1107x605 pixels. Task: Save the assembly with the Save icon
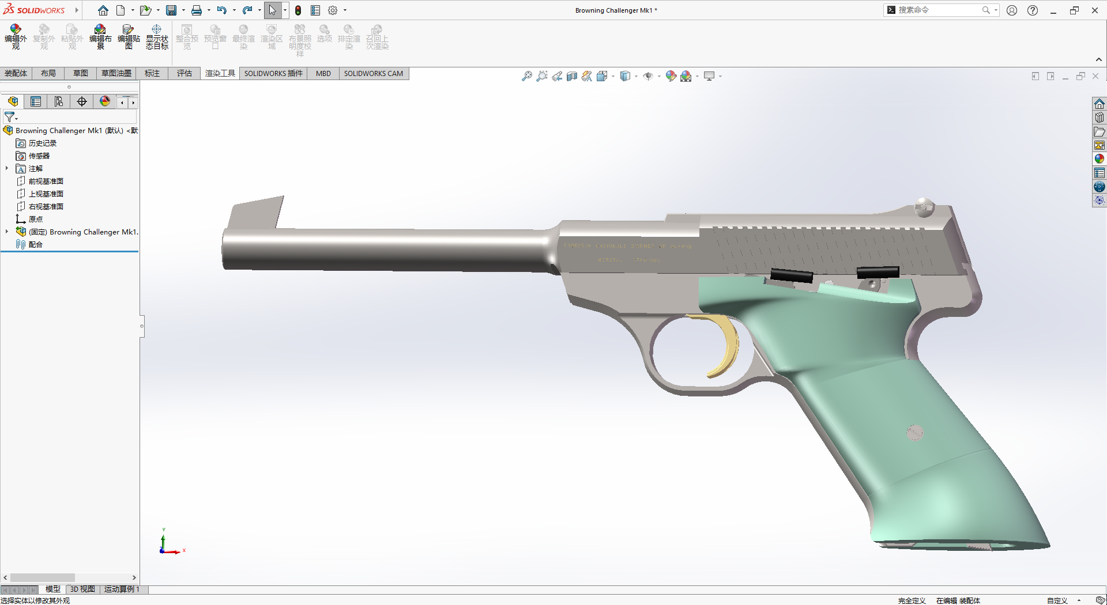(x=171, y=10)
